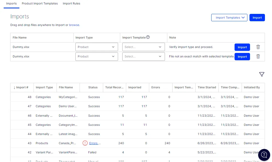Delete the second Dummy.xlsx file row
Screen dimensions: 272x162
coord(258,56)
